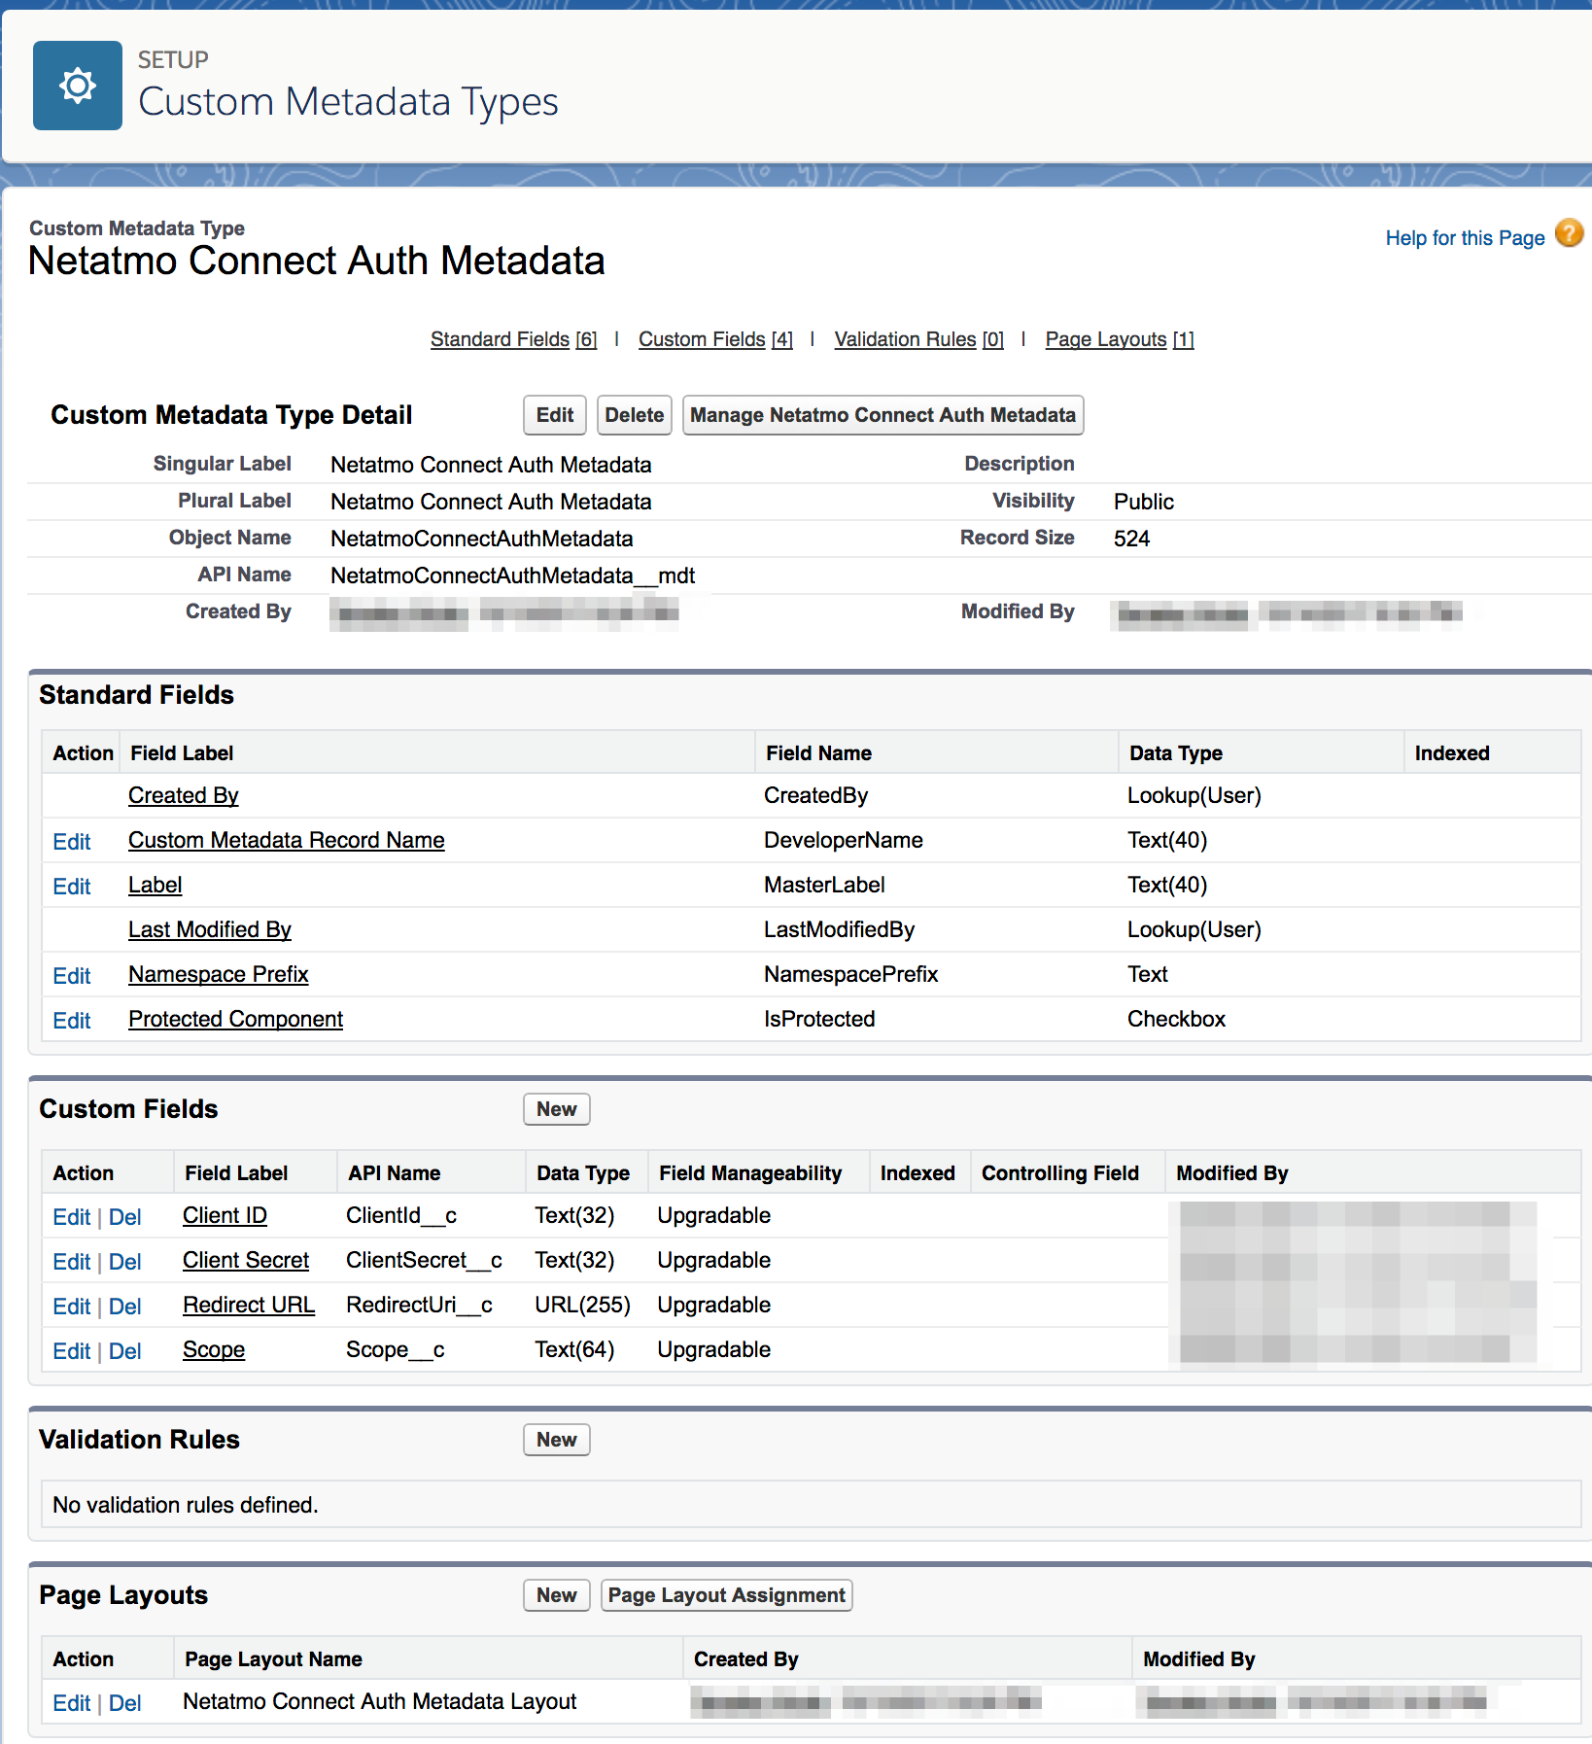Click the Text(64) data type cell

(x=574, y=1349)
